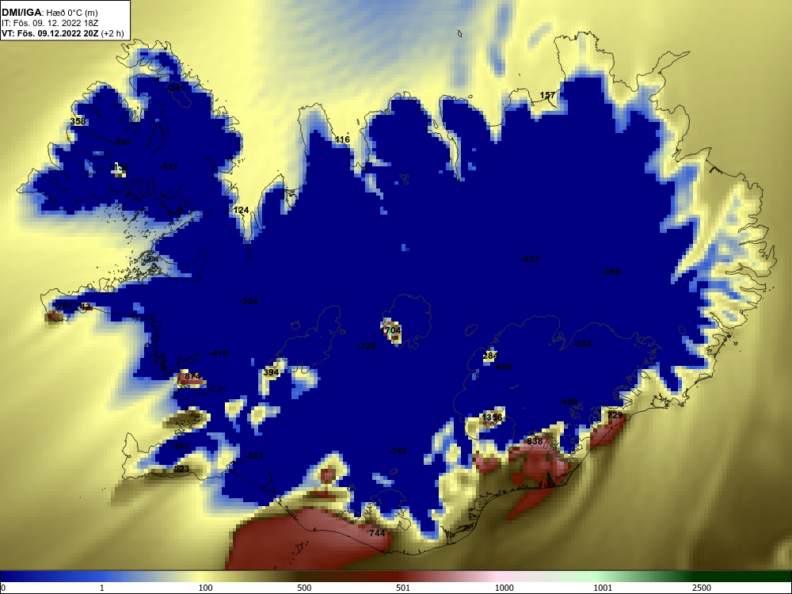Pick the 116 value on the north coast
792x594 pixels.
click(342, 139)
